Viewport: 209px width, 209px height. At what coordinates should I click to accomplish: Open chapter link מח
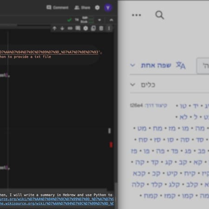[x=157, y=128]
